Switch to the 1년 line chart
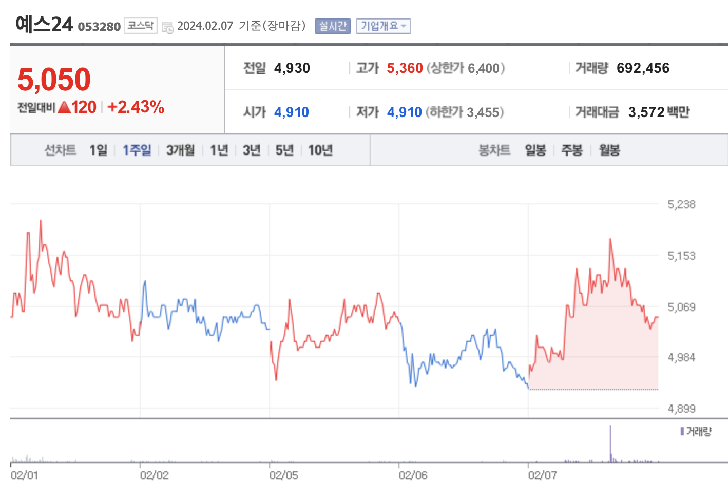728x501 pixels. coord(219,150)
